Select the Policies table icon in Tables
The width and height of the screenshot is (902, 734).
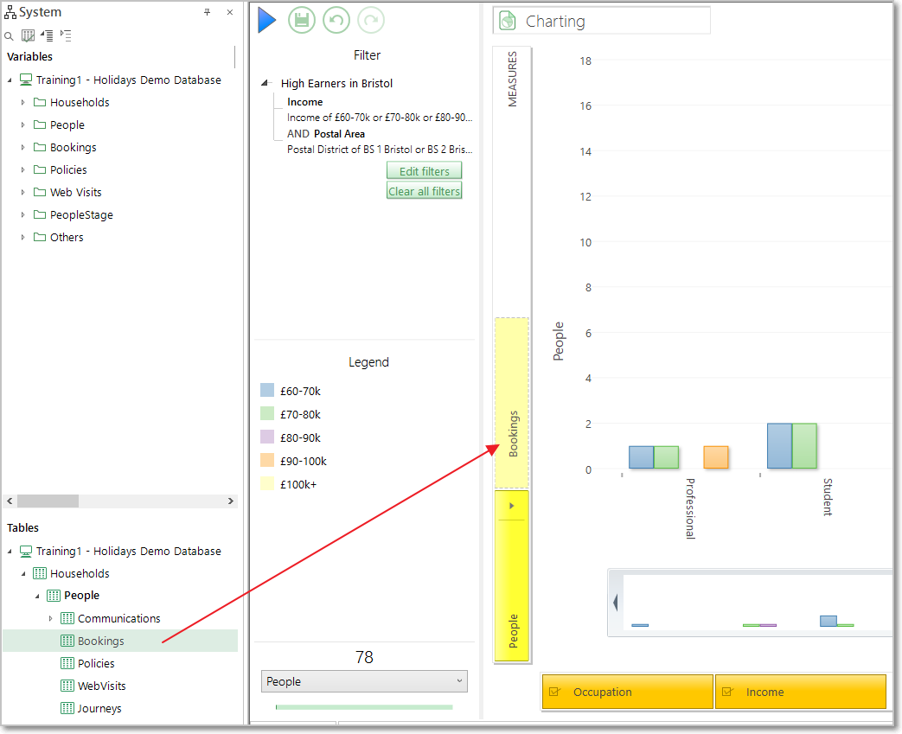67,663
